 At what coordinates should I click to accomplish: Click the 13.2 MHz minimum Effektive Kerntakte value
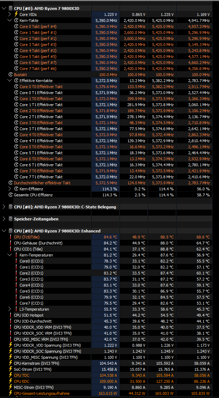[137, 80]
